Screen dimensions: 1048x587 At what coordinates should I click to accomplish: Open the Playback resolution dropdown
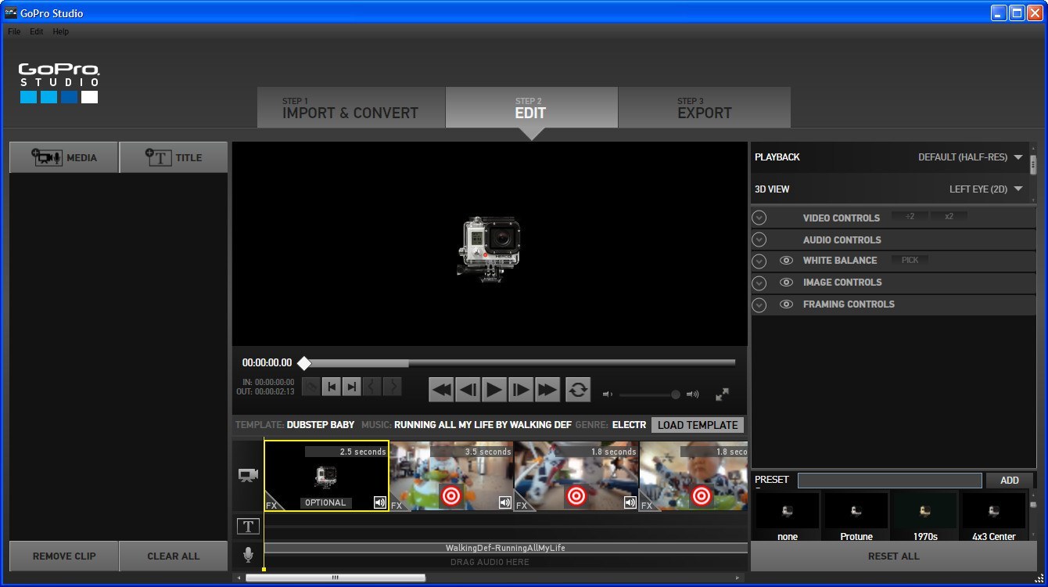pos(1017,157)
